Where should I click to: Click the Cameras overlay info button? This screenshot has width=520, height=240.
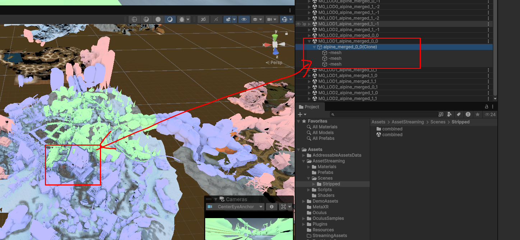click(272, 207)
